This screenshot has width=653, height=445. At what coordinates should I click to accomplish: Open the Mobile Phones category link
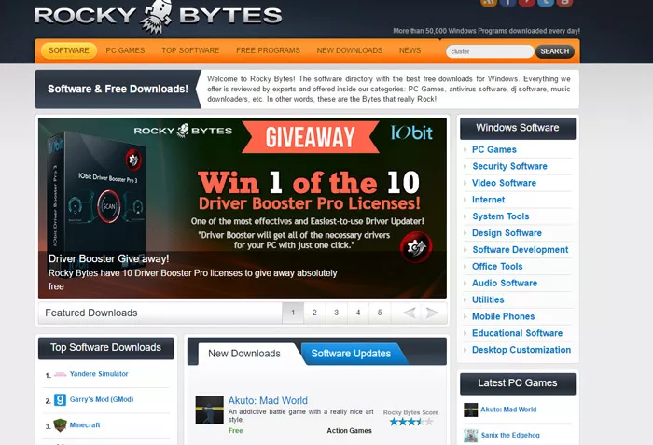pos(503,316)
